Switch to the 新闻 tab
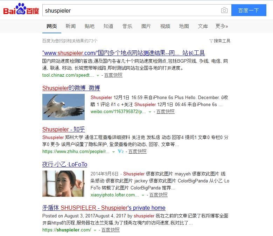The image size is (273, 236). [70, 26]
